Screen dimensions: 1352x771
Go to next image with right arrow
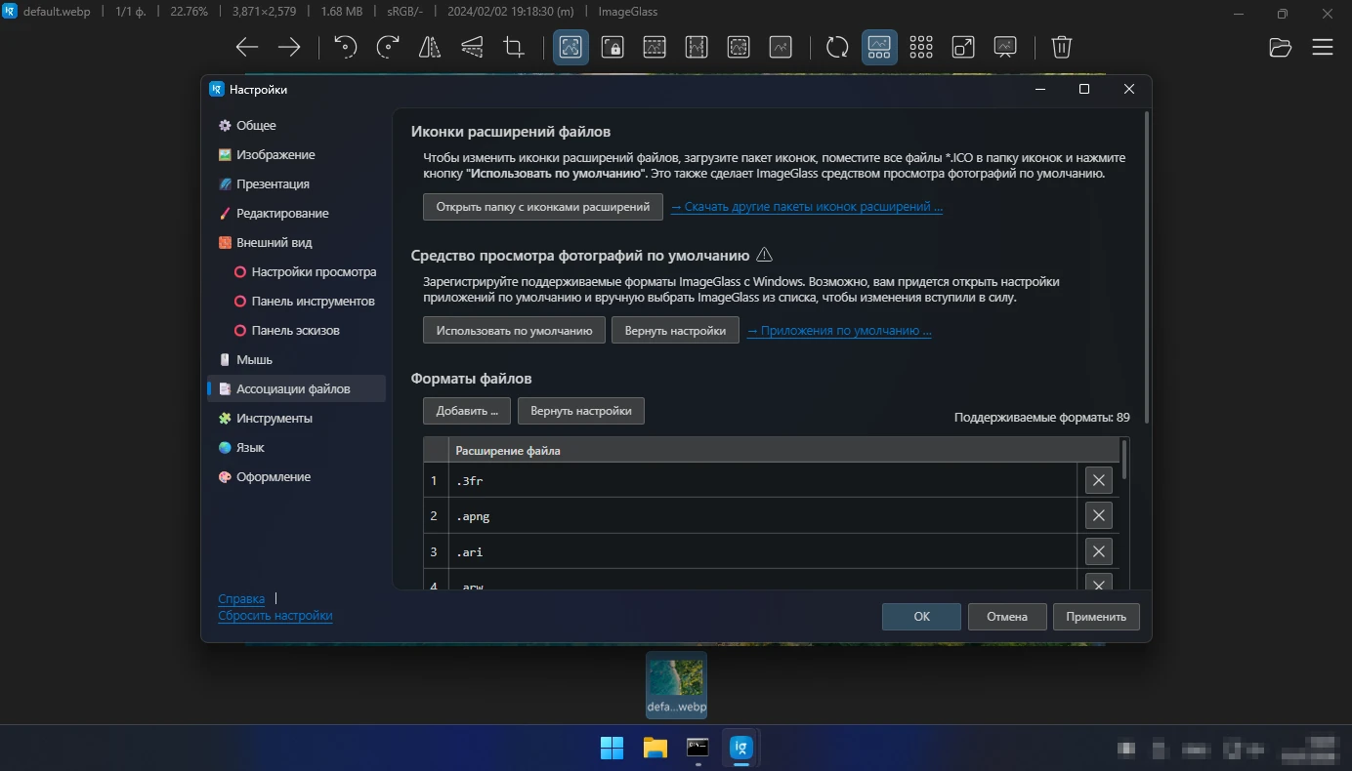click(289, 47)
